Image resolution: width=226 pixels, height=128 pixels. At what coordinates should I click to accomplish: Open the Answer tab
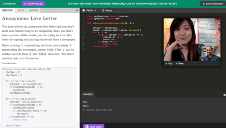(33, 10)
